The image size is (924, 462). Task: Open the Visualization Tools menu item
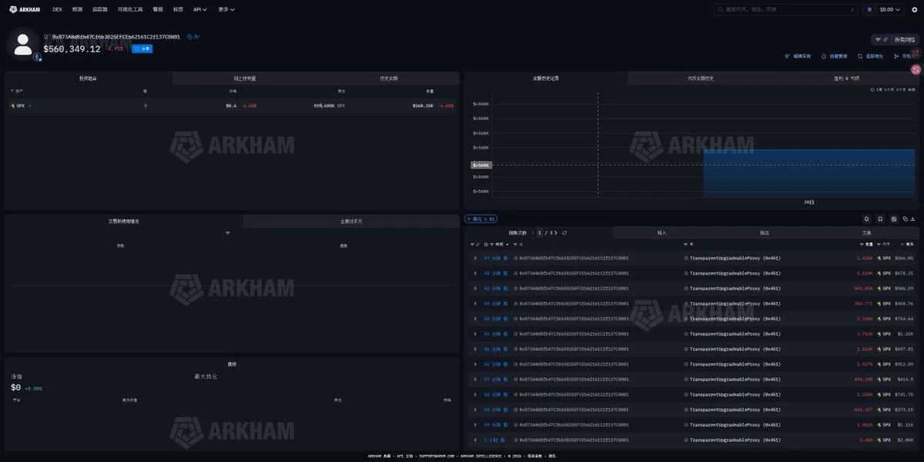click(x=130, y=9)
